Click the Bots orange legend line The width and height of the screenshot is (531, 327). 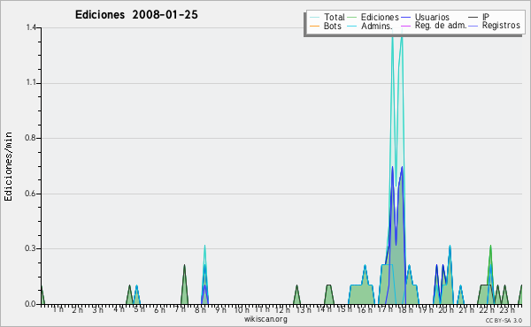pyautogui.click(x=314, y=26)
